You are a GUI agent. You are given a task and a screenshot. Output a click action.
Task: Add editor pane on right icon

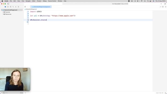point(165,7)
